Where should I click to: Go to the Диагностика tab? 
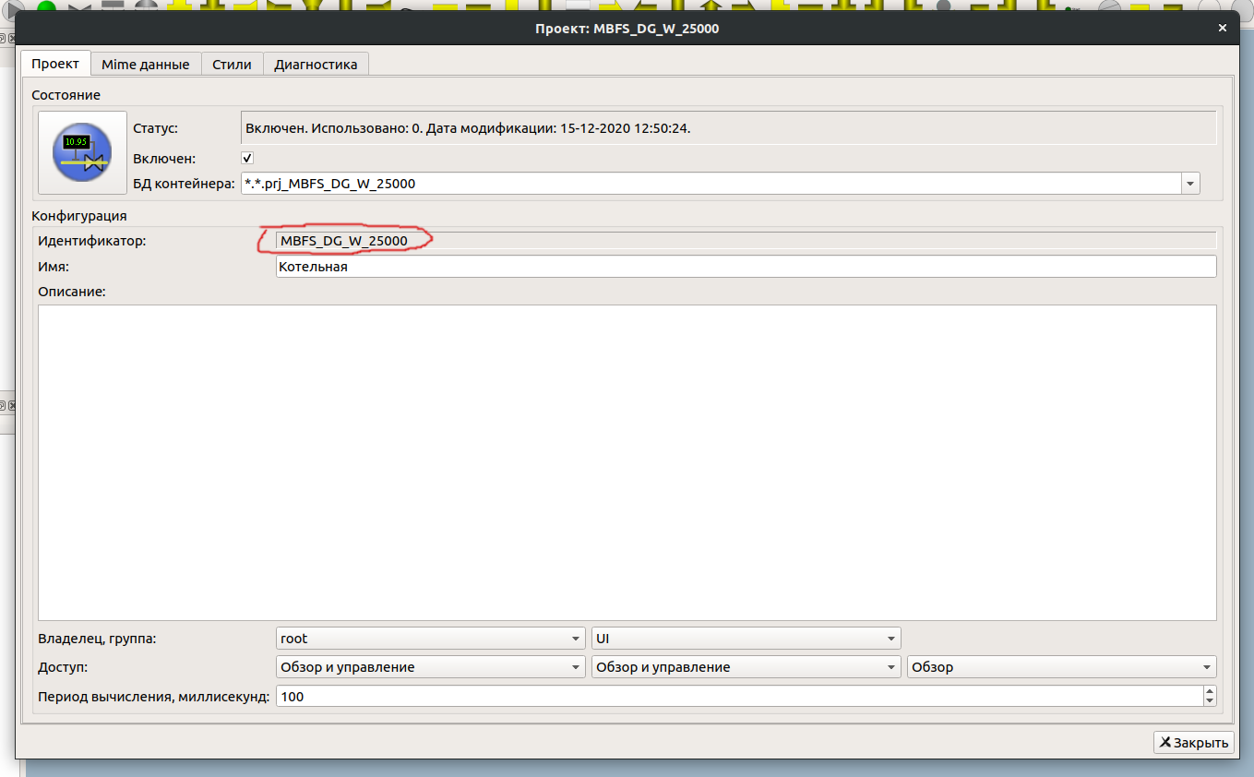(x=316, y=65)
